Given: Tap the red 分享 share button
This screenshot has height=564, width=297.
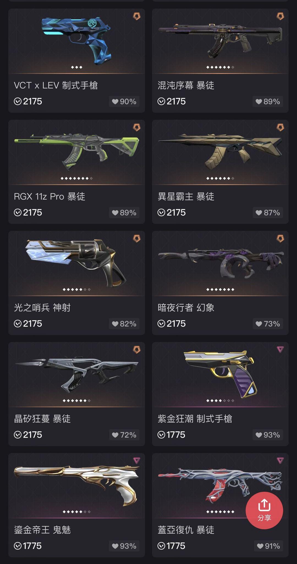Looking at the screenshot, I should tap(264, 510).
